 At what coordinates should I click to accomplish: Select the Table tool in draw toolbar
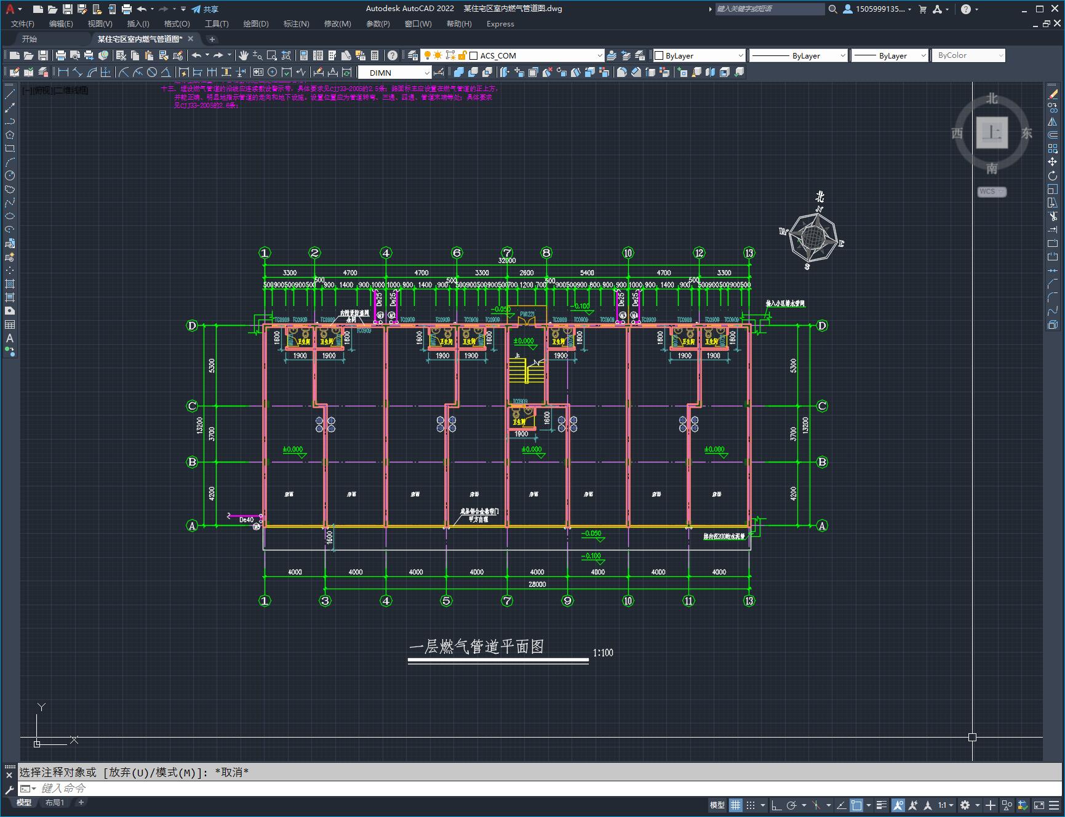tap(10, 324)
